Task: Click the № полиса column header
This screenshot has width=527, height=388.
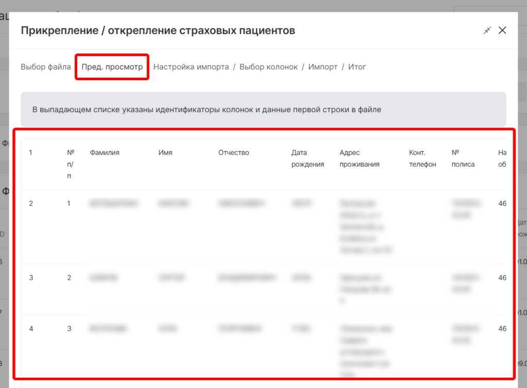Action: click(x=463, y=158)
